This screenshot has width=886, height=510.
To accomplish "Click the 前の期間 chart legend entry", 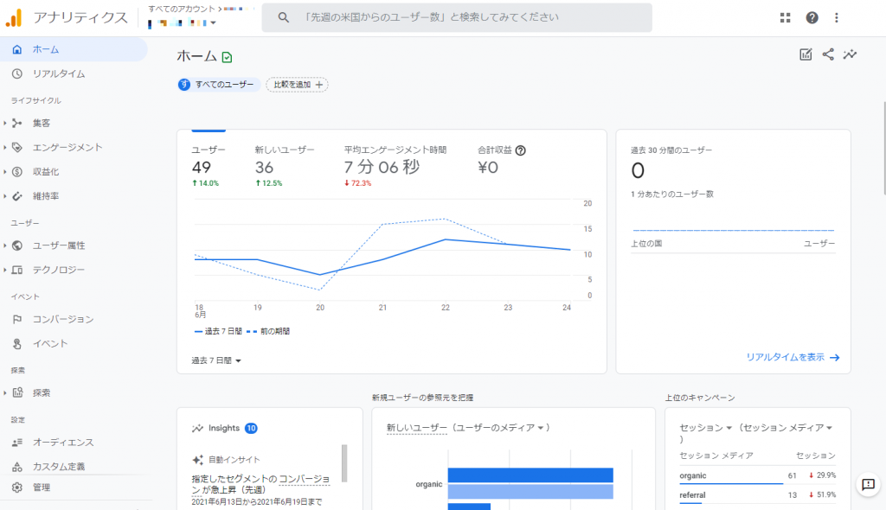I will pyautogui.click(x=268, y=331).
